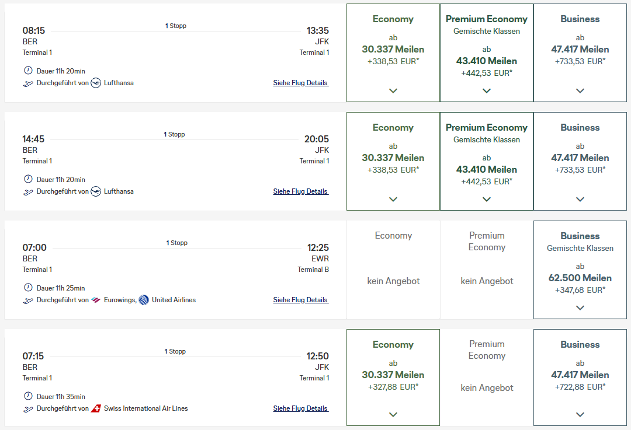Screen dimensions: 631x430
Task: Click the Lufthansa logo on the first flight
Action: pos(96,82)
